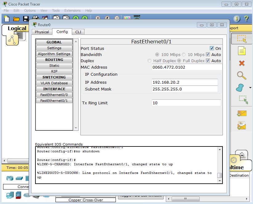Toggle the Bandwidth Auto checkbox
253x204 pixels.
pos(208,54)
